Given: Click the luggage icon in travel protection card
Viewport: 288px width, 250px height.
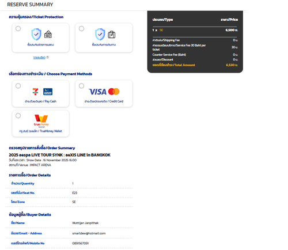Looking at the screenshot, I should click(x=112, y=35).
